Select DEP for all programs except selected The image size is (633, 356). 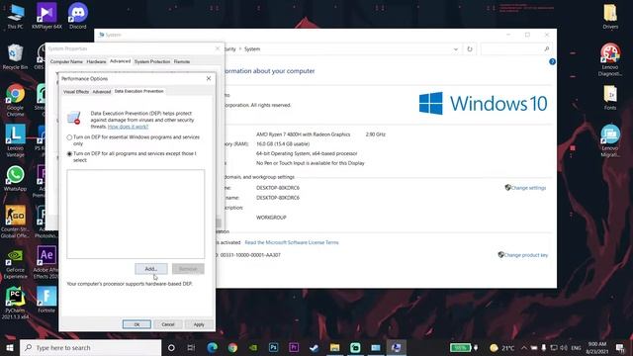pos(69,154)
